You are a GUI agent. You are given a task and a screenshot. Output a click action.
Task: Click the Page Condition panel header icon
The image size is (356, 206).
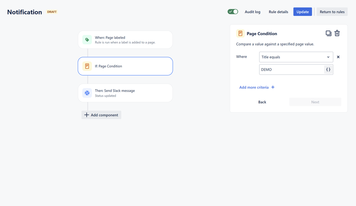click(240, 33)
